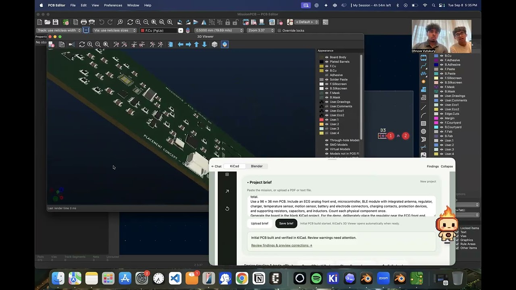
Task: Click the Appearance panel vertical scrollbar
Action: tap(361, 97)
